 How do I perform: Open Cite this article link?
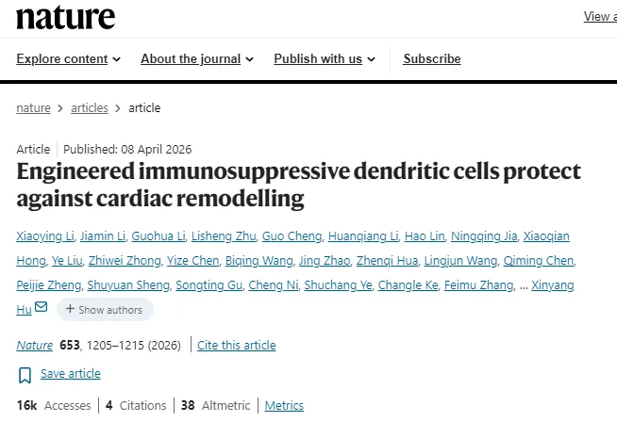[237, 346]
